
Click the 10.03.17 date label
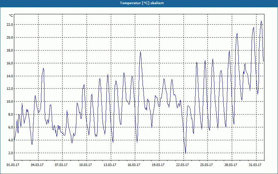coord(85,165)
